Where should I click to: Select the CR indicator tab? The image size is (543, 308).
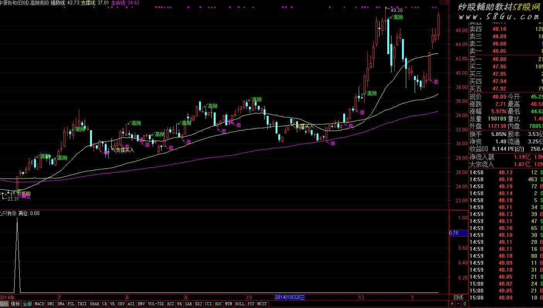coord(105,304)
